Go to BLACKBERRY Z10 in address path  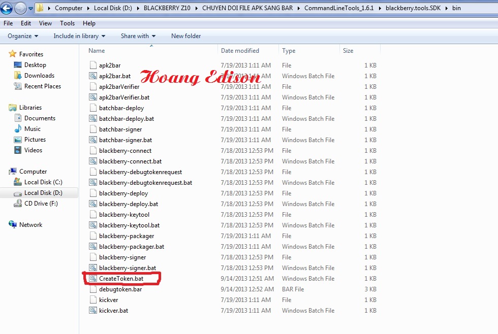tap(167, 8)
